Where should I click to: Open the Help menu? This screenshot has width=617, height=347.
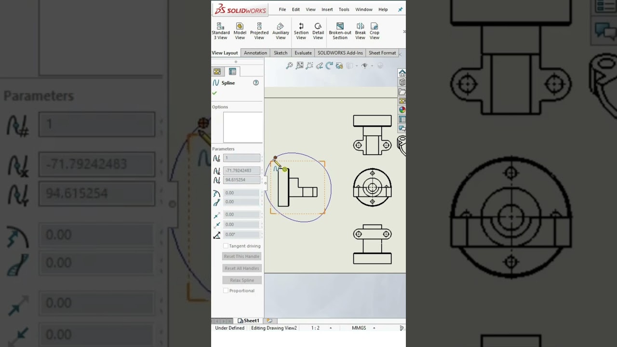tap(383, 10)
